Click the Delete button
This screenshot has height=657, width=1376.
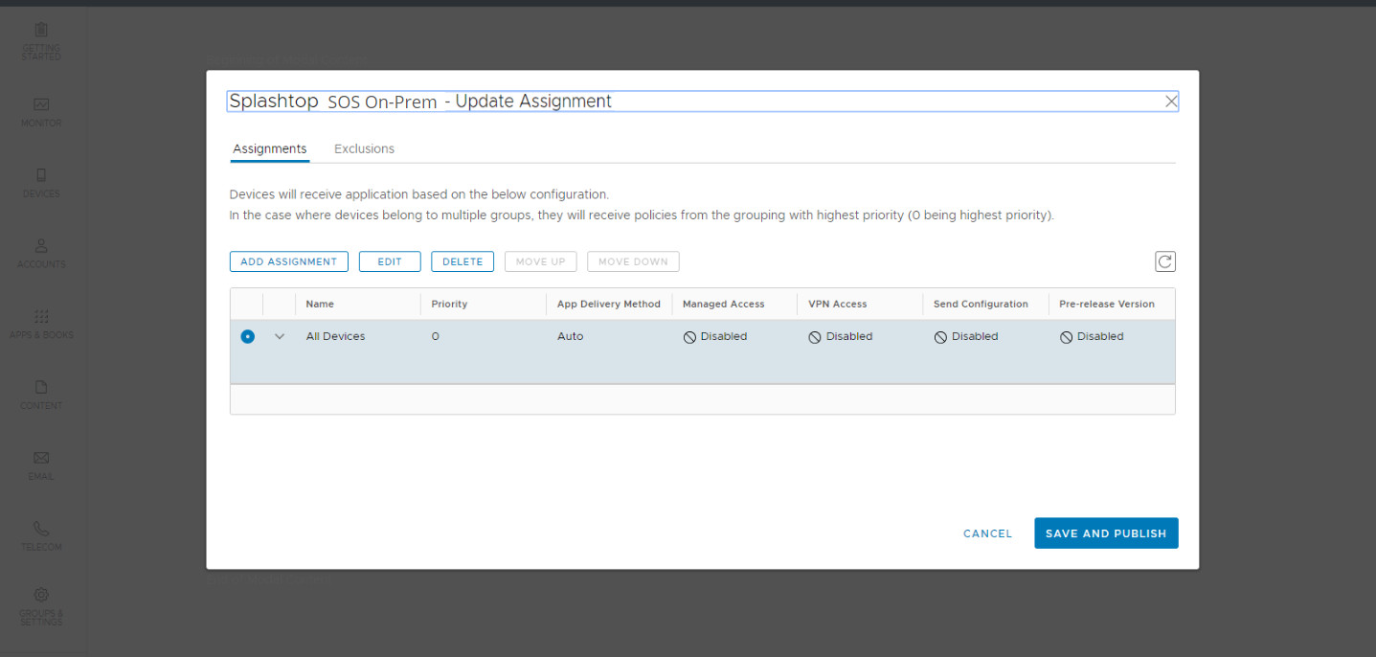pos(462,261)
